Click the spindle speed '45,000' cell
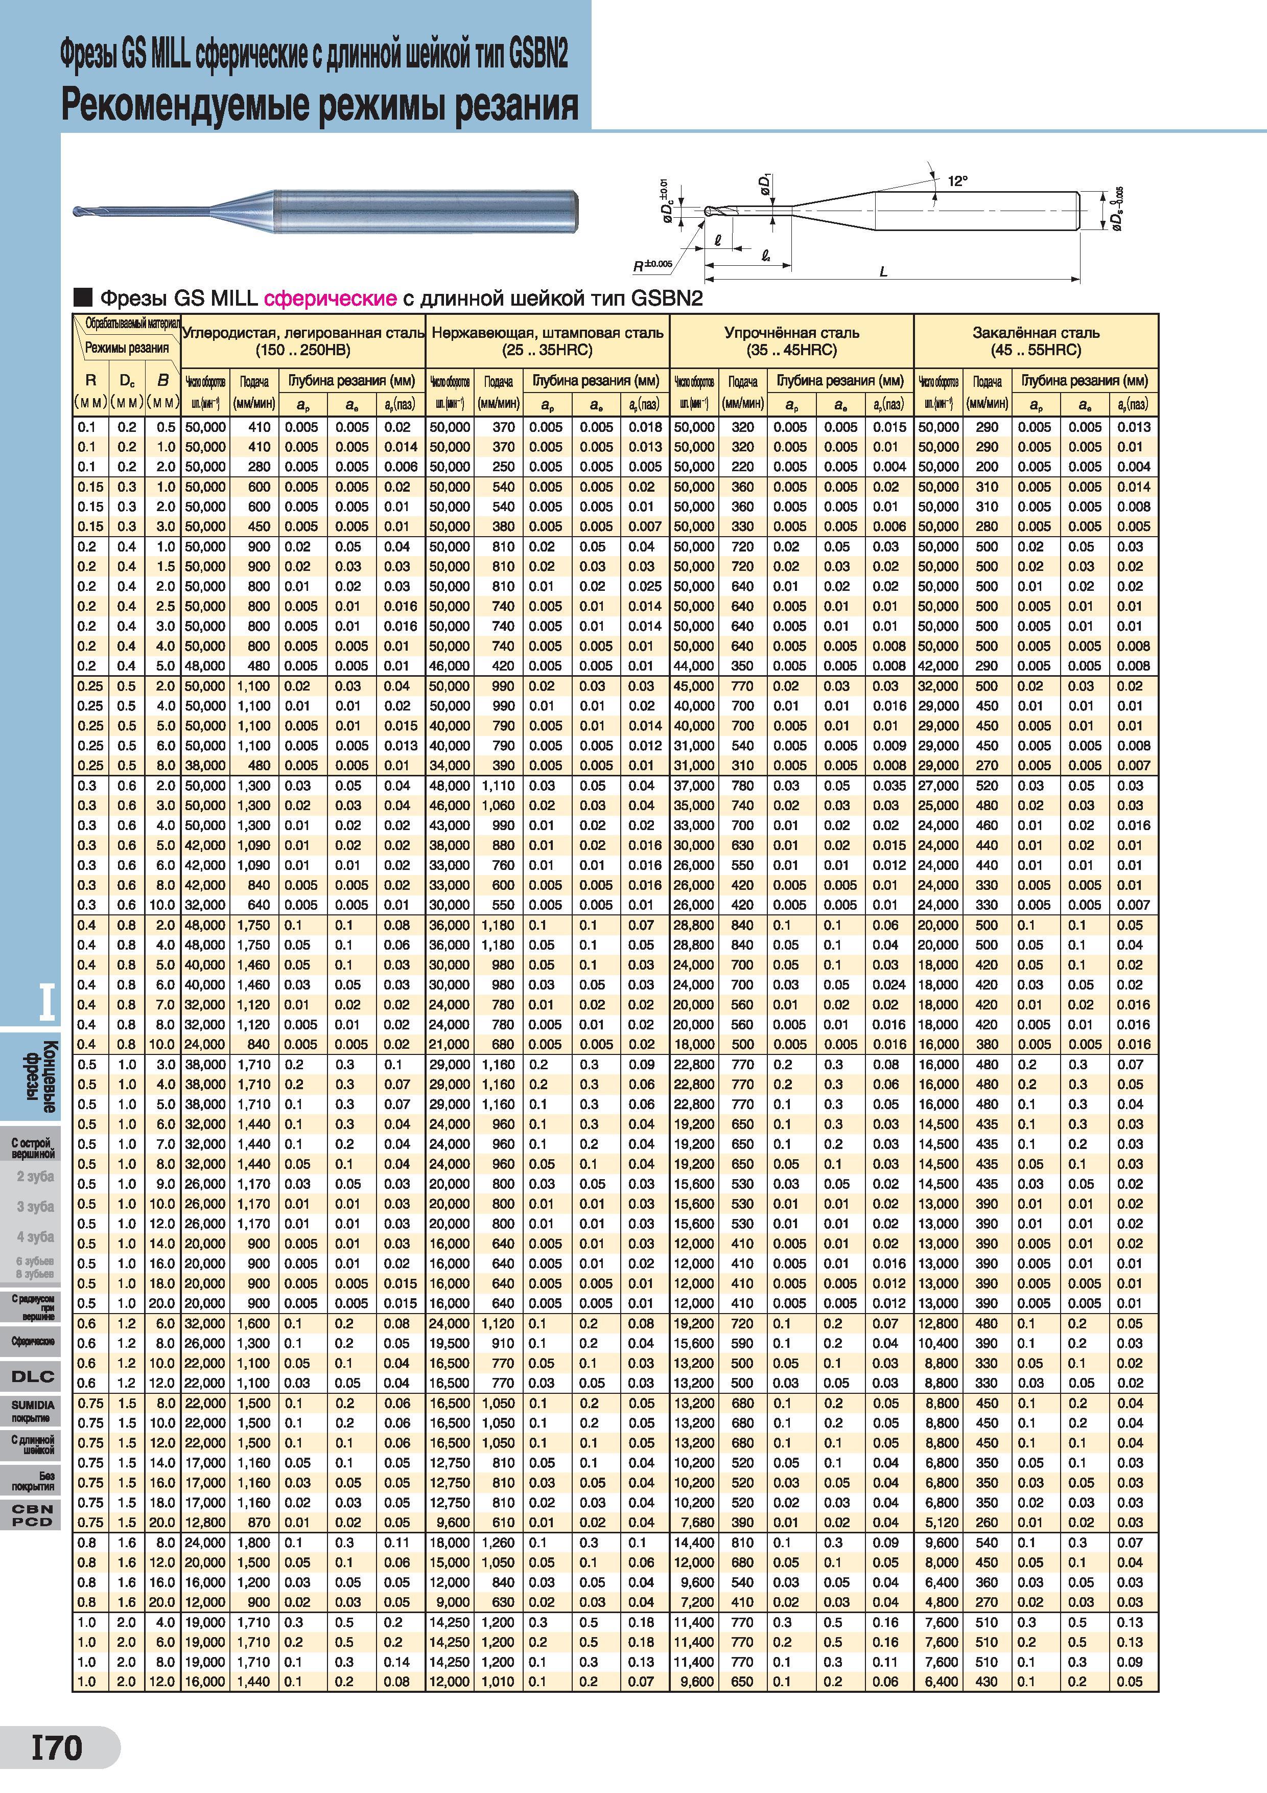 click(694, 685)
